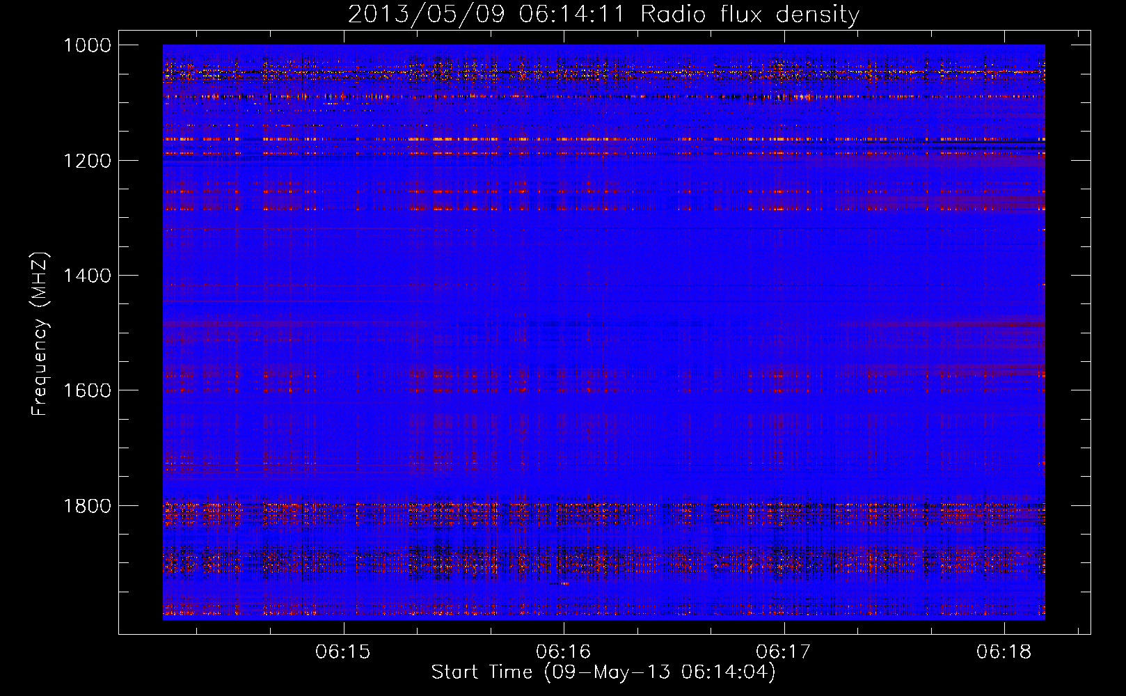Click the plot title '2013/05/09 06:14:11 Radio flux density'
The width and height of the screenshot is (1126, 696).
click(603, 14)
